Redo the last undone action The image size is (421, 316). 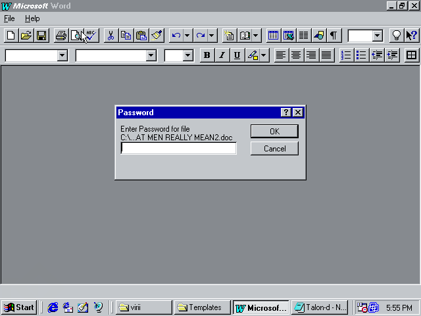[201, 35]
